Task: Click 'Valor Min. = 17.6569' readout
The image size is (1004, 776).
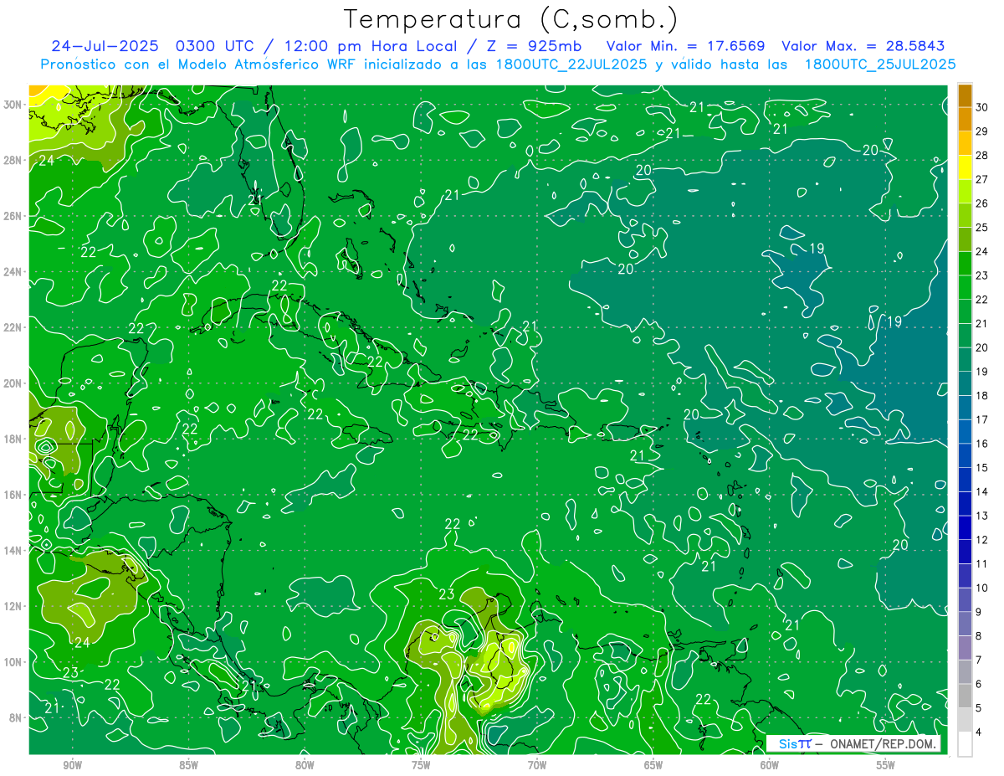Action: click(x=685, y=46)
